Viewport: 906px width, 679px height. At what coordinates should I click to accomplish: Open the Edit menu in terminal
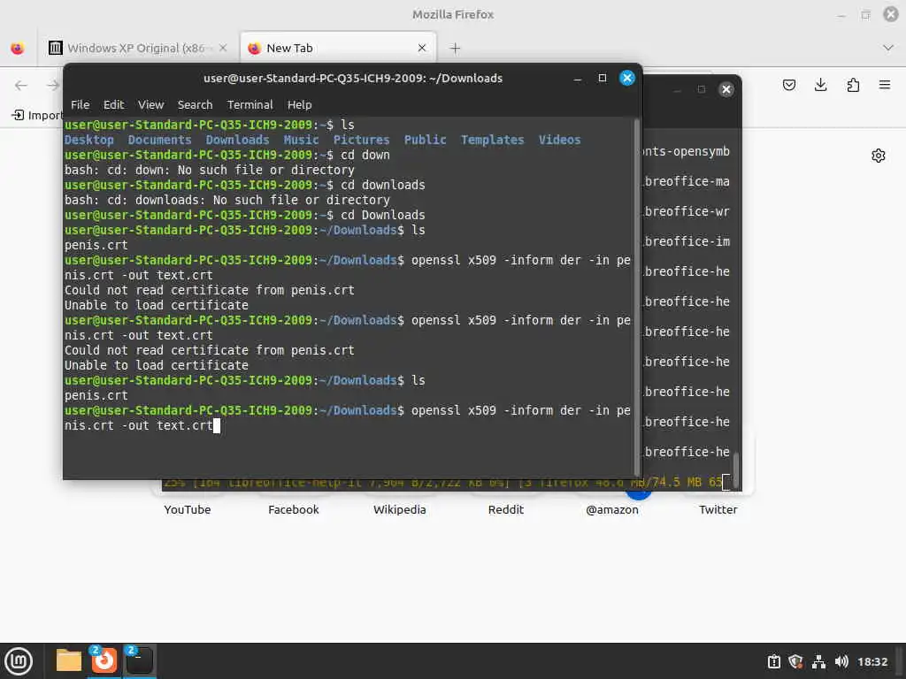click(x=113, y=104)
